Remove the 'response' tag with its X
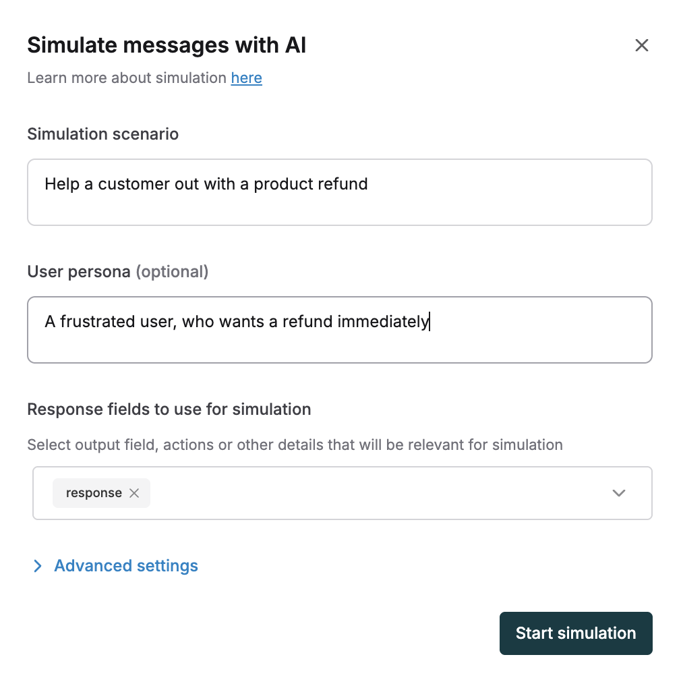Screen dimensions: 681x684 (134, 493)
